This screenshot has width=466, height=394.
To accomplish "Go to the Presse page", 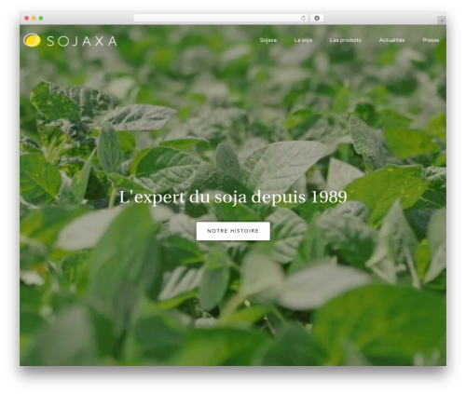I will click(431, 40).
